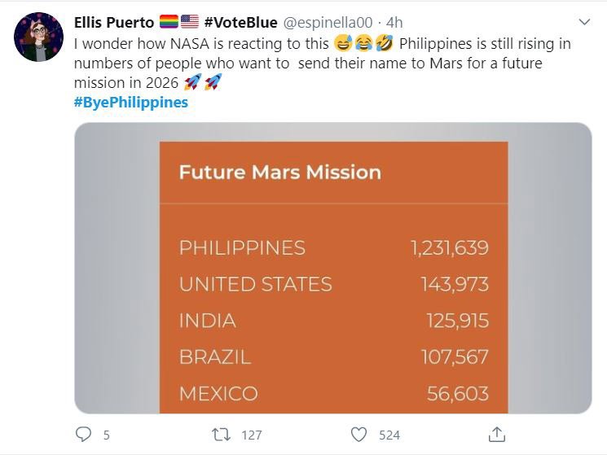
Task: Click the laughing emojis in tweet text
Action: 363,43
